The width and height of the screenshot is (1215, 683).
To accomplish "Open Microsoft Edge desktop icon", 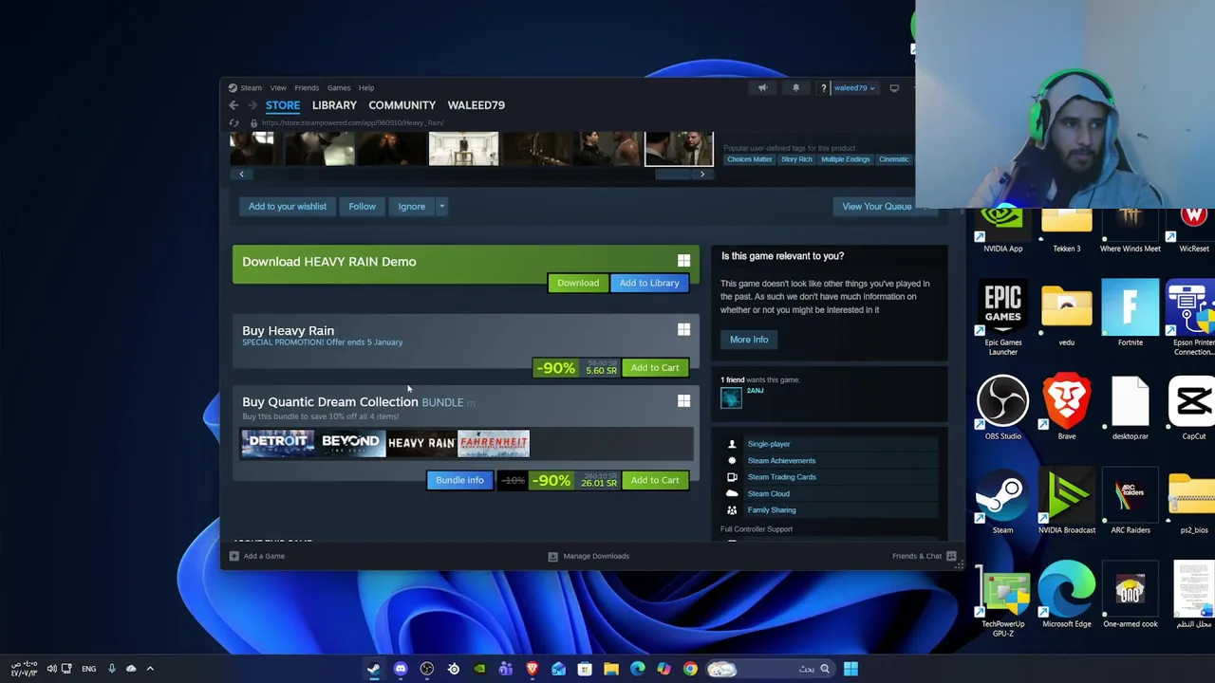I will pos(1067,596).
